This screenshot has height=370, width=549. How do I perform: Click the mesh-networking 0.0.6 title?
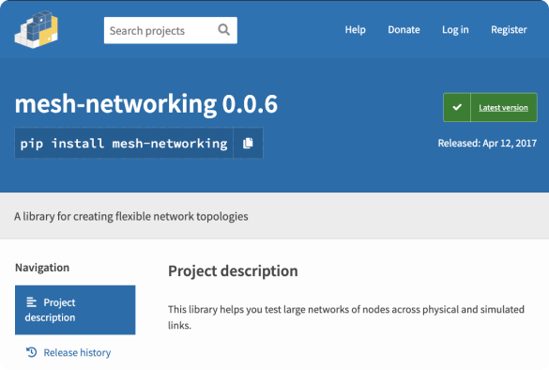coord(146,103)
